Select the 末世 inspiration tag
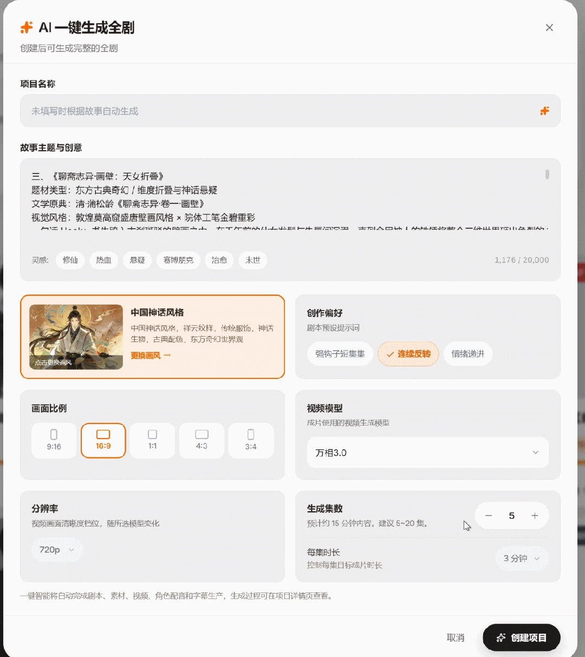The width and height of the screenshot is (585, 657). 253,260
